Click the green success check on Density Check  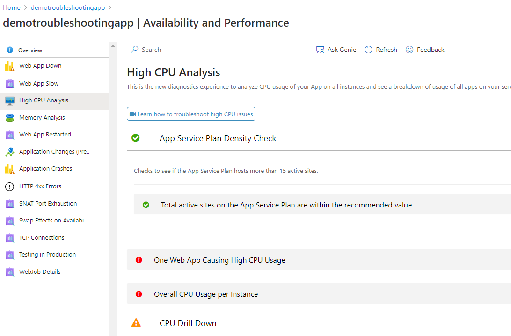136,138
